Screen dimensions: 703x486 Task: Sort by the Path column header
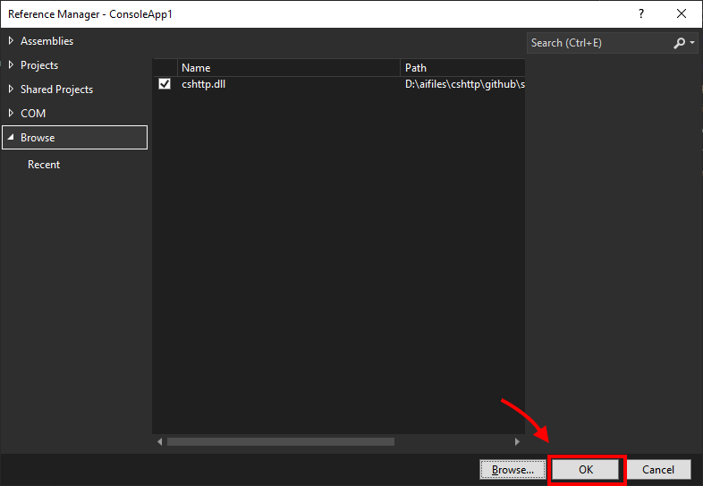tap(462, 68)
